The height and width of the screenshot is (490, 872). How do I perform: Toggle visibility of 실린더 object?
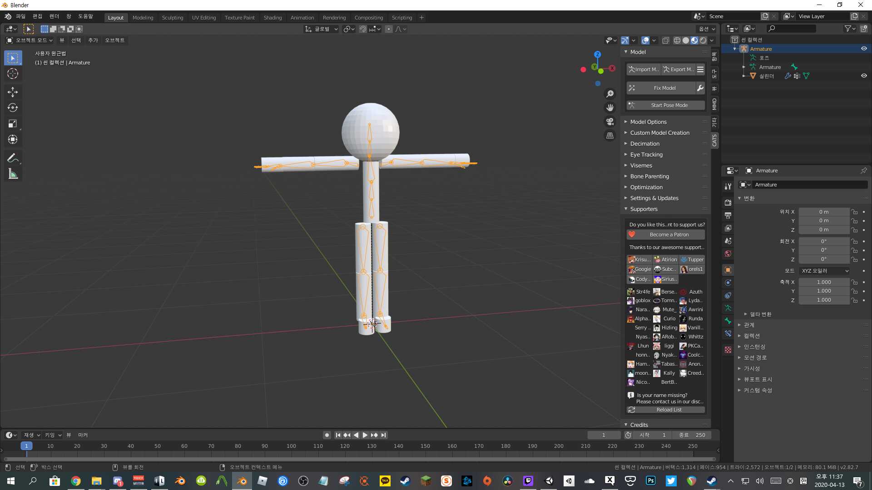pos(864,76)
